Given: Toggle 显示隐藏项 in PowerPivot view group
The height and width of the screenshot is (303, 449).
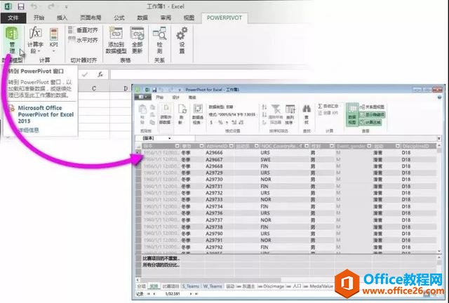Looking at the screenshot, I should 373,114.
